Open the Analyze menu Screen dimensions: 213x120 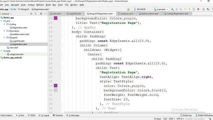pyautogui.click(x=31, y=5)
